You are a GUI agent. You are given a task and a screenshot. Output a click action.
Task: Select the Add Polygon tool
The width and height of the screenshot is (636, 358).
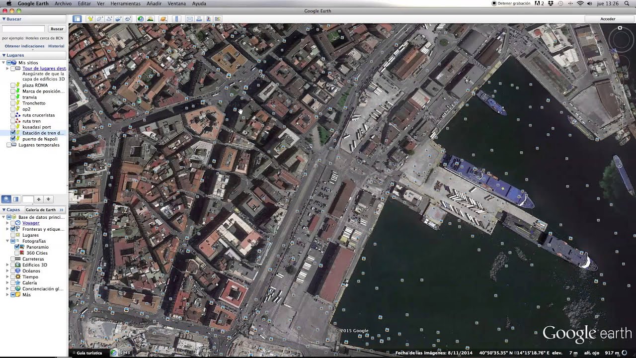100,19
